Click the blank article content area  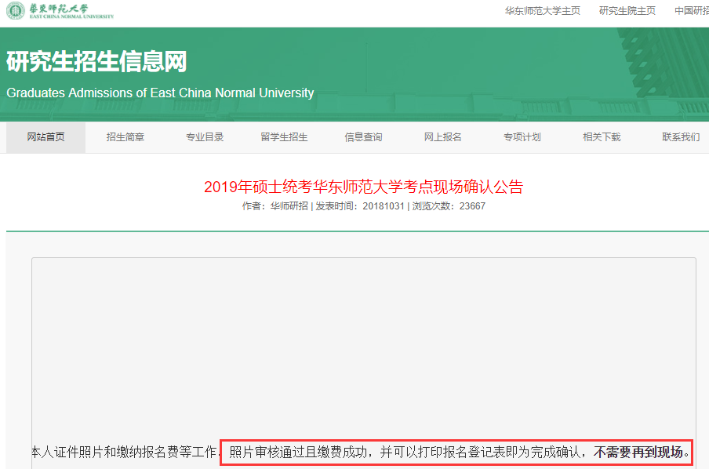(363, 345)
